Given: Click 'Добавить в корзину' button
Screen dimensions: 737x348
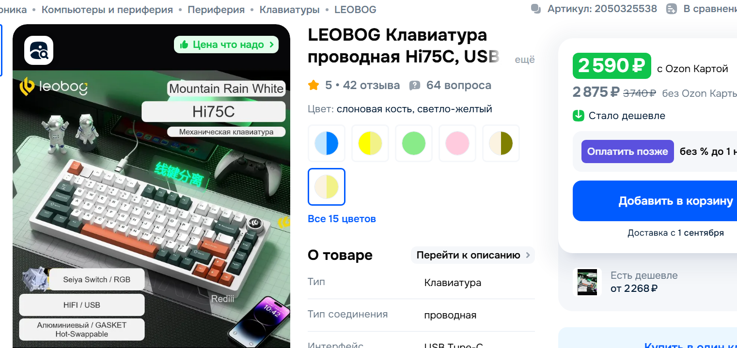Looking at the screenshot, I should tap(655, 201).
